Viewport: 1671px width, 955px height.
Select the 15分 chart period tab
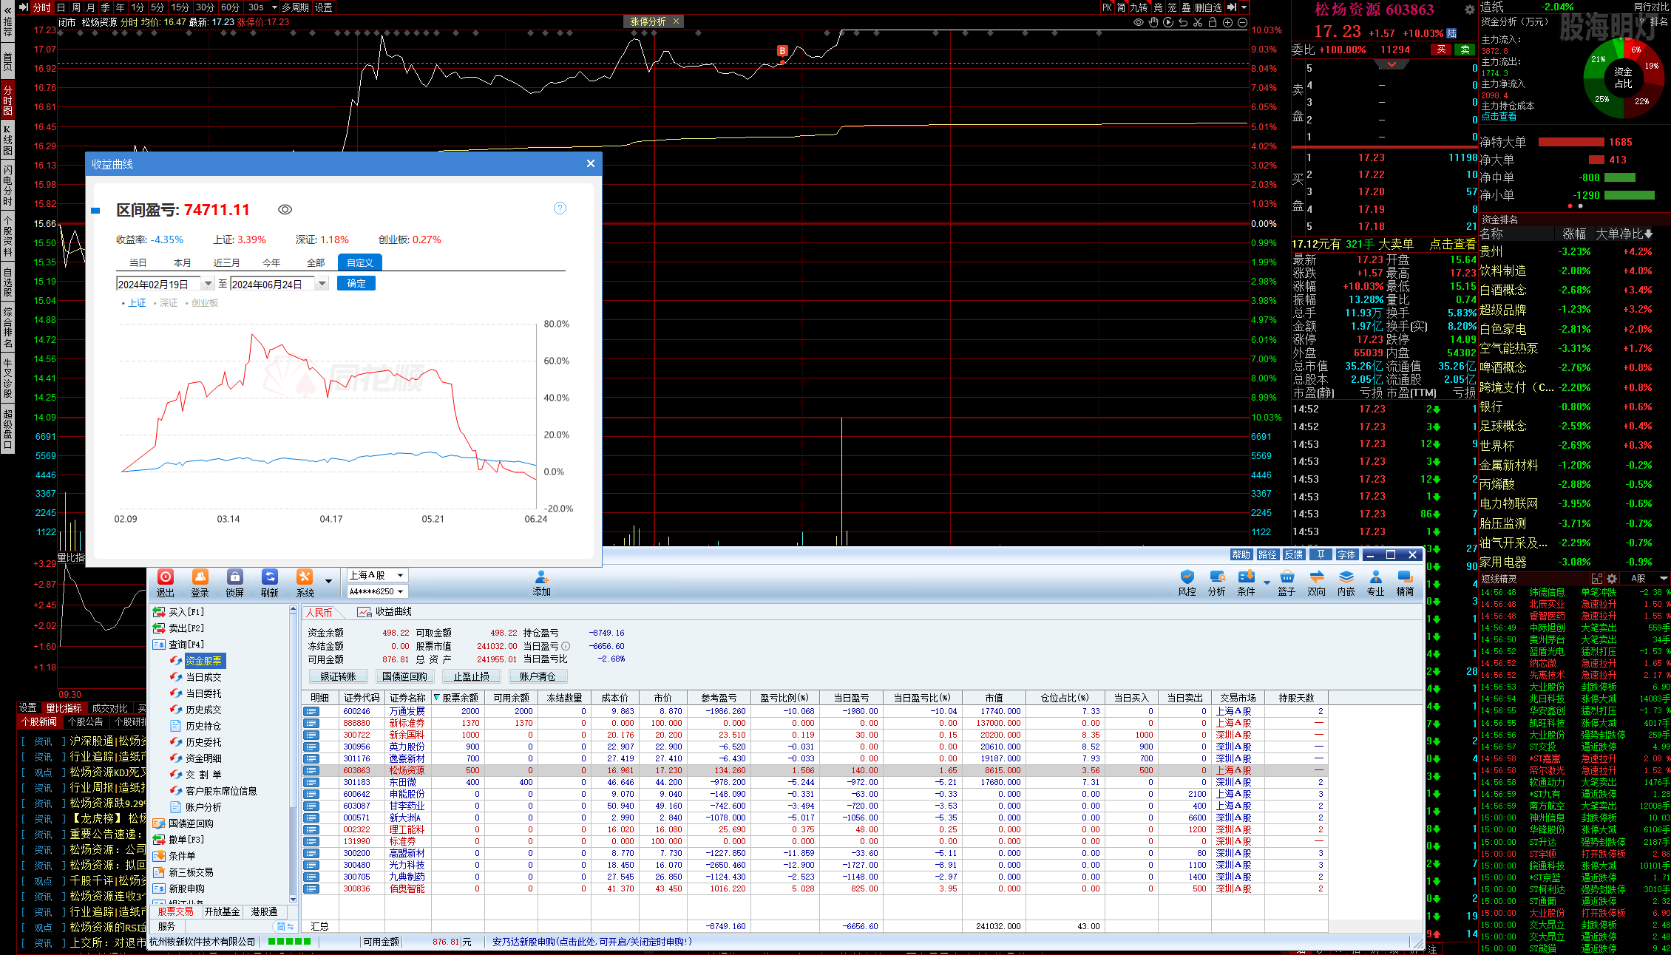(x=180, y=7)
